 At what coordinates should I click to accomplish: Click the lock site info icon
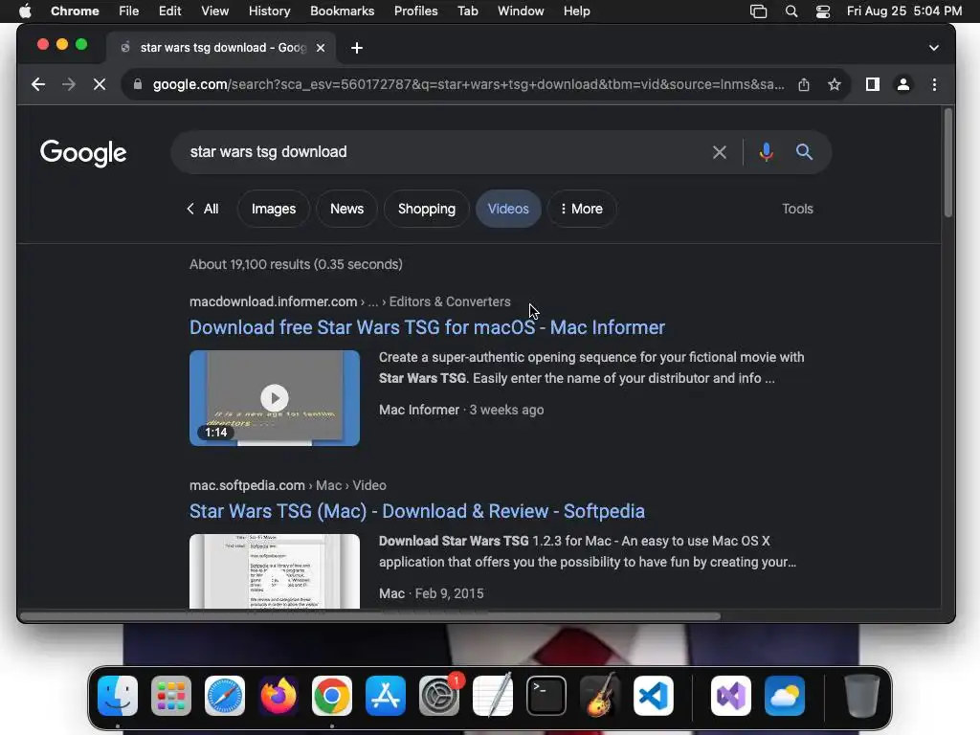click(x=138, y=84)
